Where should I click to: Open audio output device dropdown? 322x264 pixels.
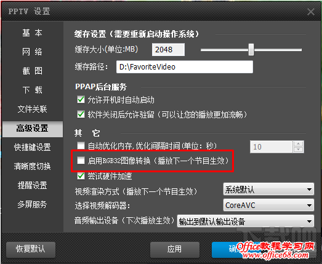(246, 221)
